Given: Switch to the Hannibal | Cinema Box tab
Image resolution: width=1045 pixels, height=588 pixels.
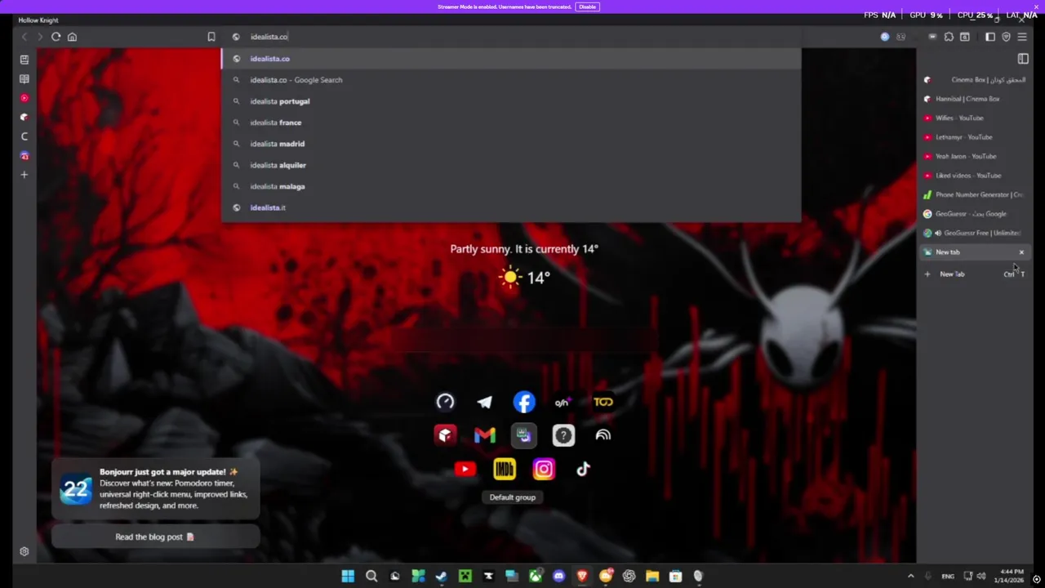Looking at the screenshot, I should 974,99.
